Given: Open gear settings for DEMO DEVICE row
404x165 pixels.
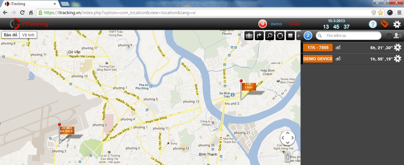Looking at the screenshot, I should point(397,59).
